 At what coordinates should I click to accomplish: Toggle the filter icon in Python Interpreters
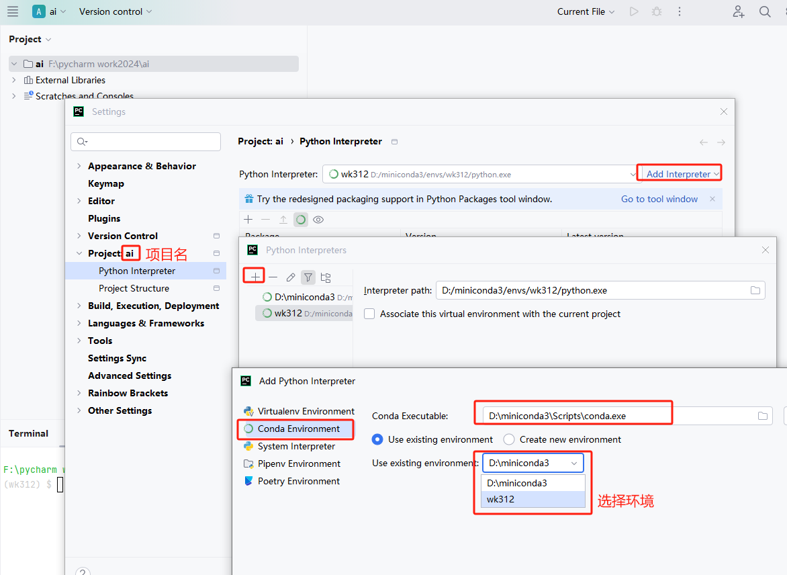pos(308,277)
